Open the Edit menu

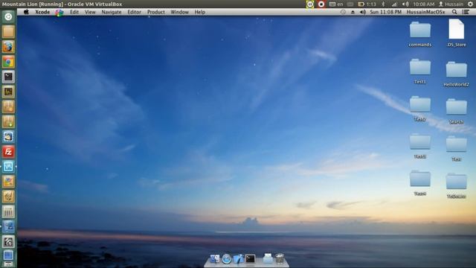[74, 12]
